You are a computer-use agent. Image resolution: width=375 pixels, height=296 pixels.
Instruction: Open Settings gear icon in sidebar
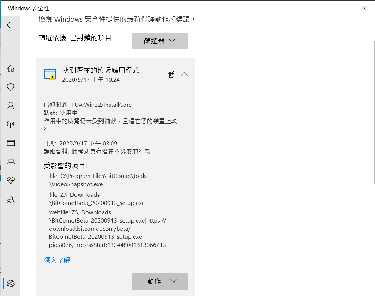pos(11,284)
